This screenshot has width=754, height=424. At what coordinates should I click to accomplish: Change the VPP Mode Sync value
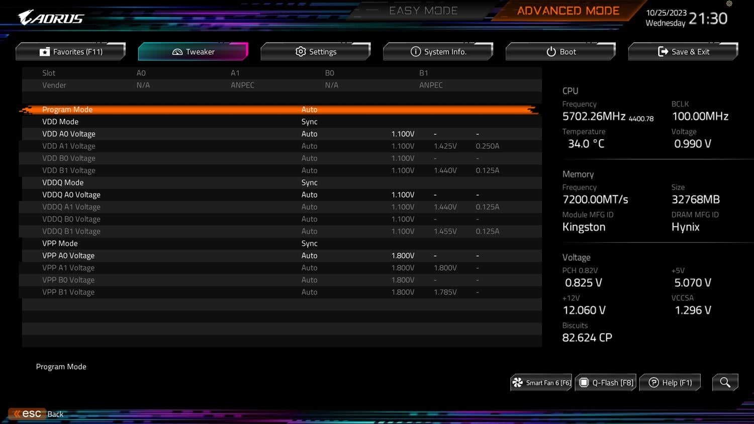point(309,243)
